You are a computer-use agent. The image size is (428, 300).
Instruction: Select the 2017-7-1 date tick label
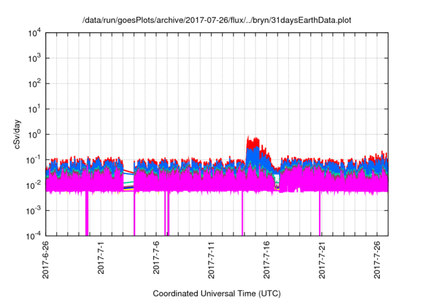[x=101, y=256]
